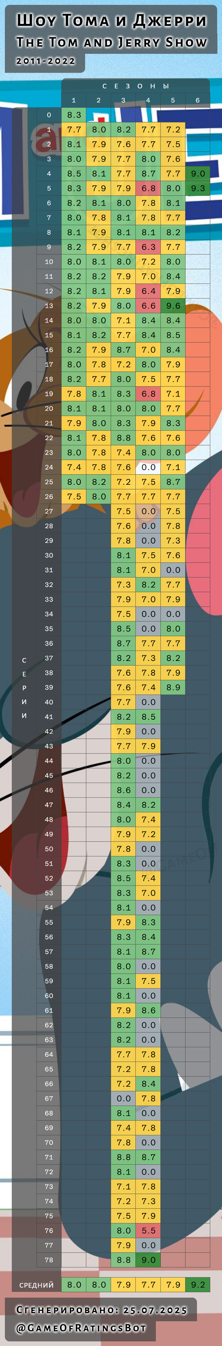The image size is (222, 1346).
Task: Click episode row label '67'
Action: point(49,1098)
